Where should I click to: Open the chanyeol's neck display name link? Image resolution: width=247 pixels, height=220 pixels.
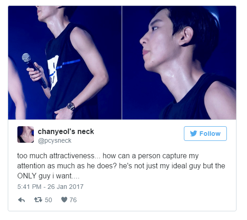pyautogui.click(x=66, y=131)
